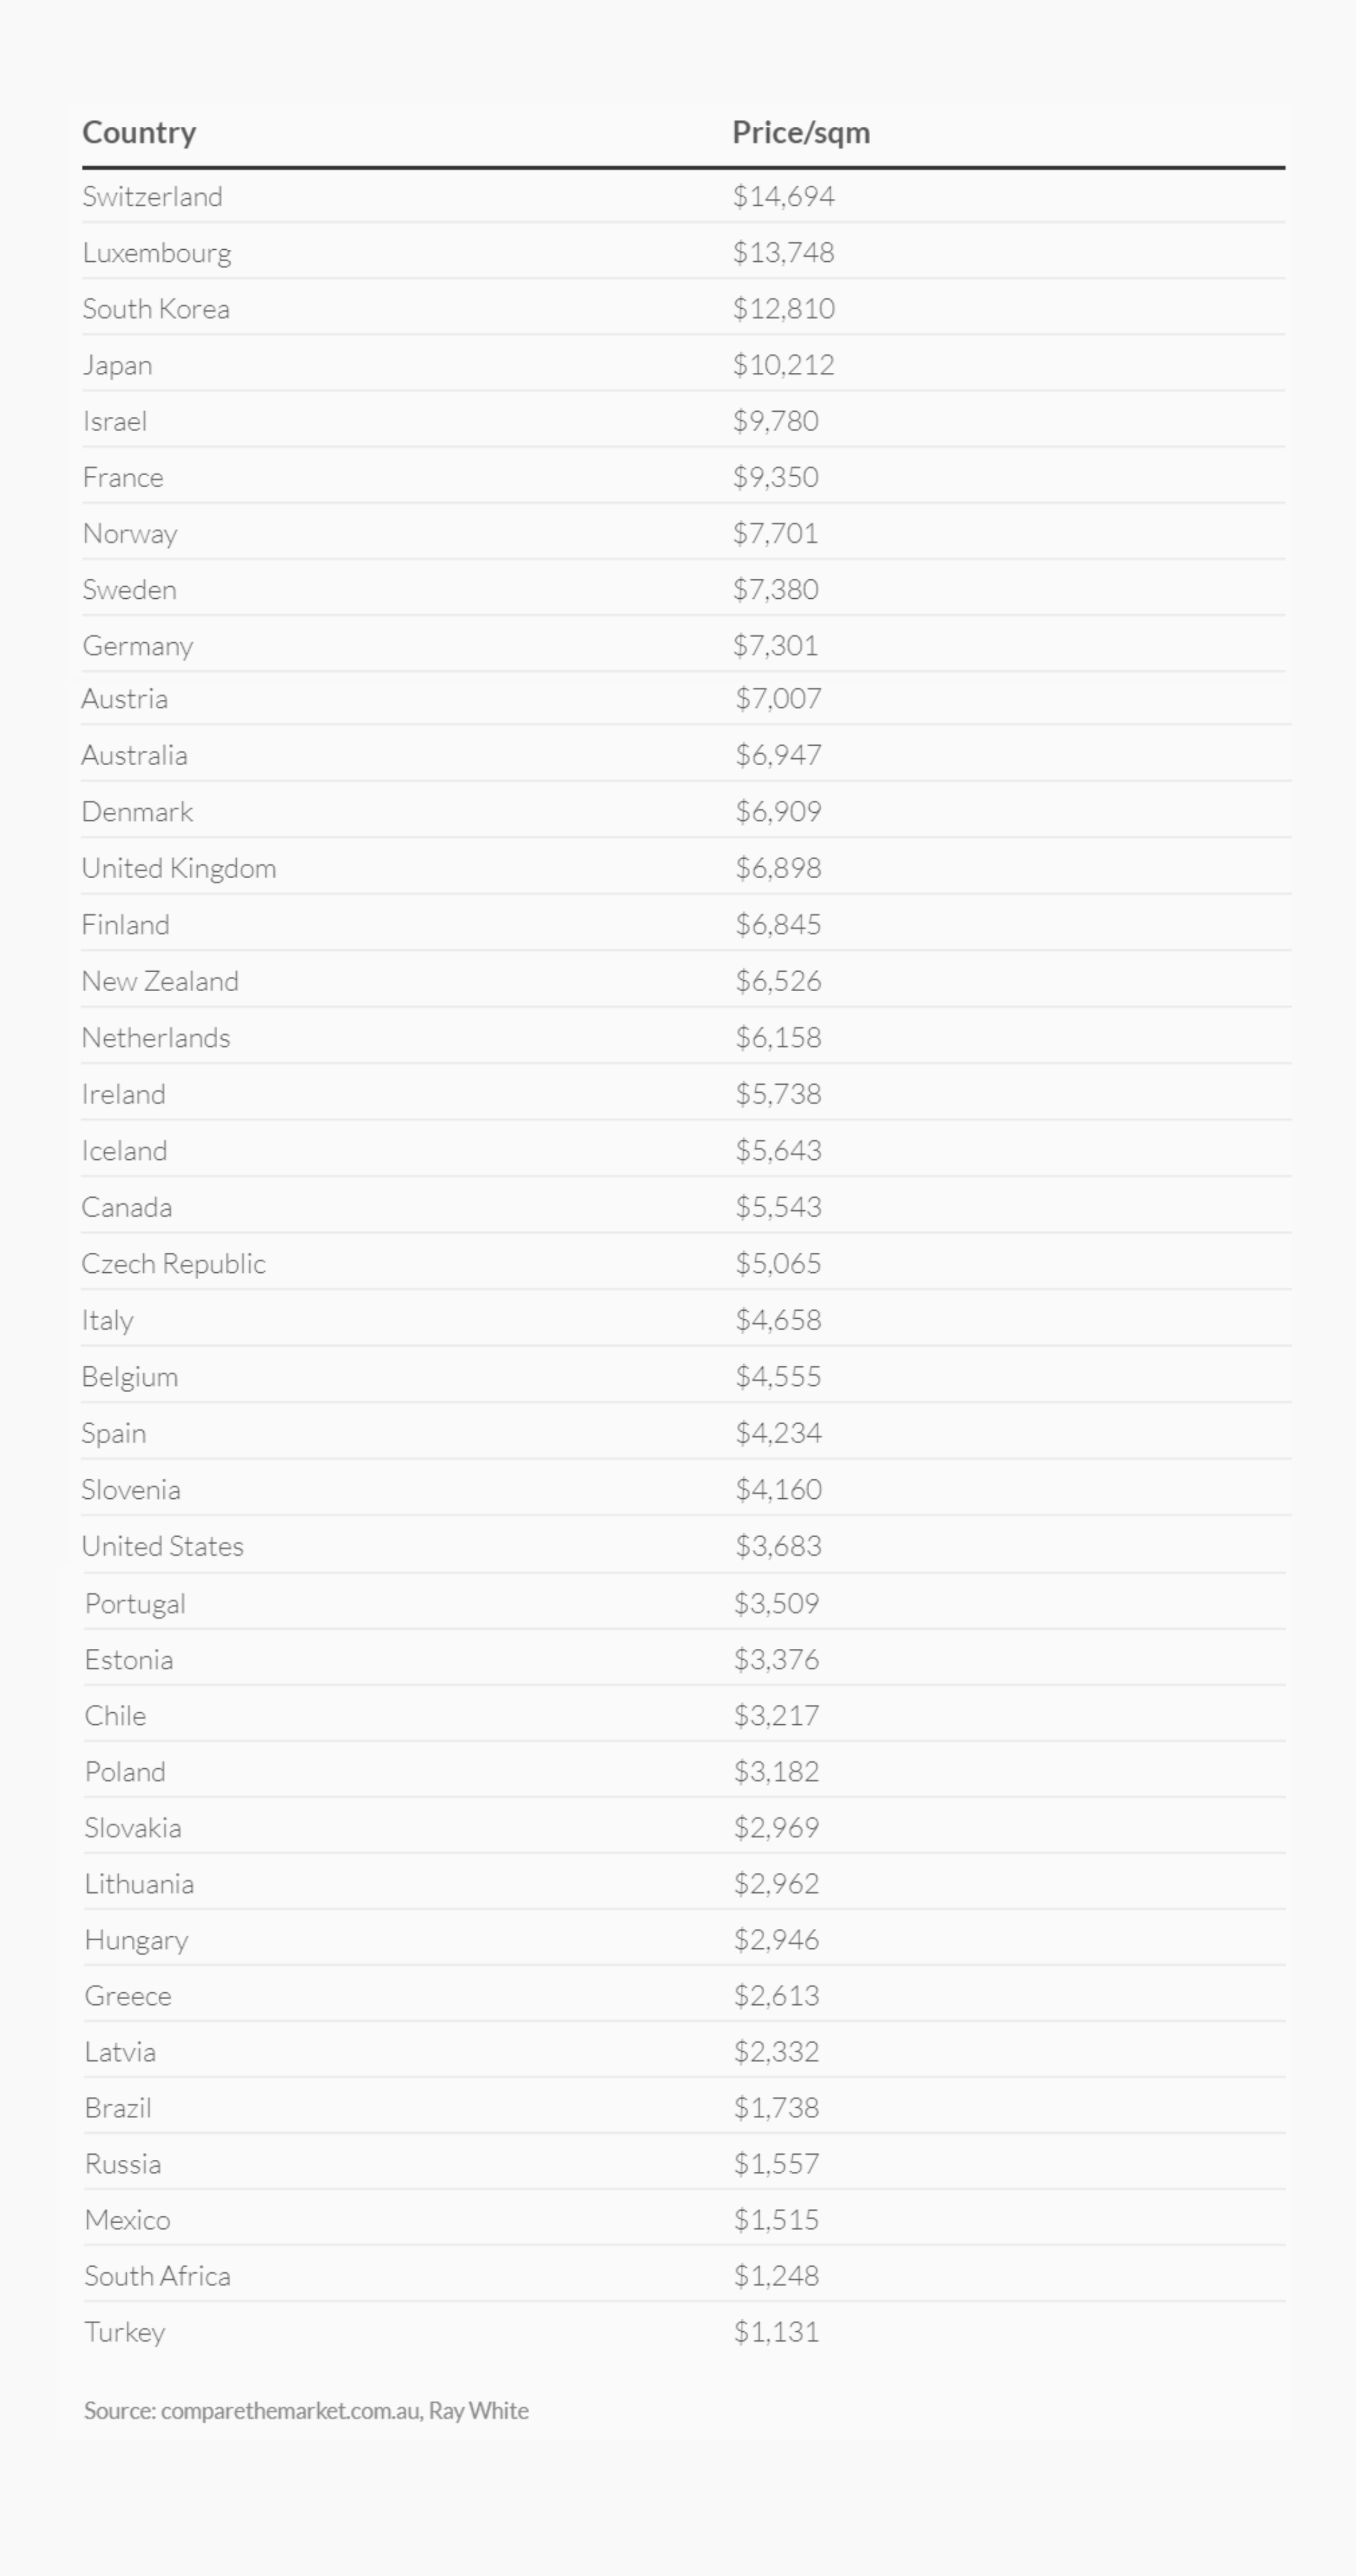Click the Price/sqm column header
This screenshot has width=1356, height=2576.
coord(800,132)
